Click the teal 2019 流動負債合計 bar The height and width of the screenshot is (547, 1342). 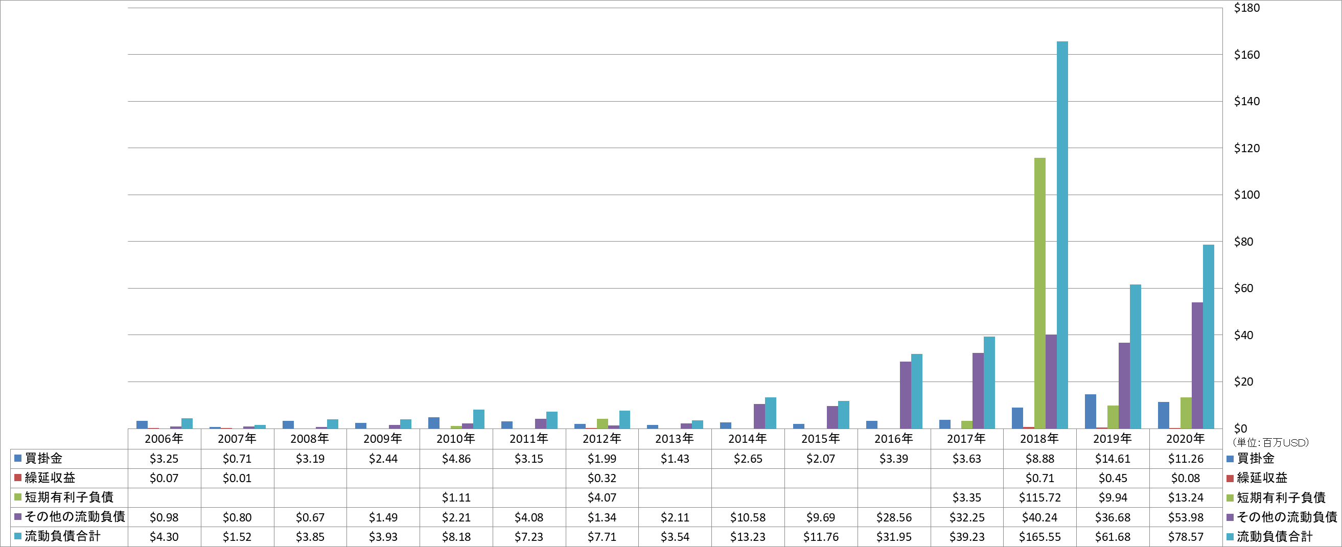point(1135,356)
